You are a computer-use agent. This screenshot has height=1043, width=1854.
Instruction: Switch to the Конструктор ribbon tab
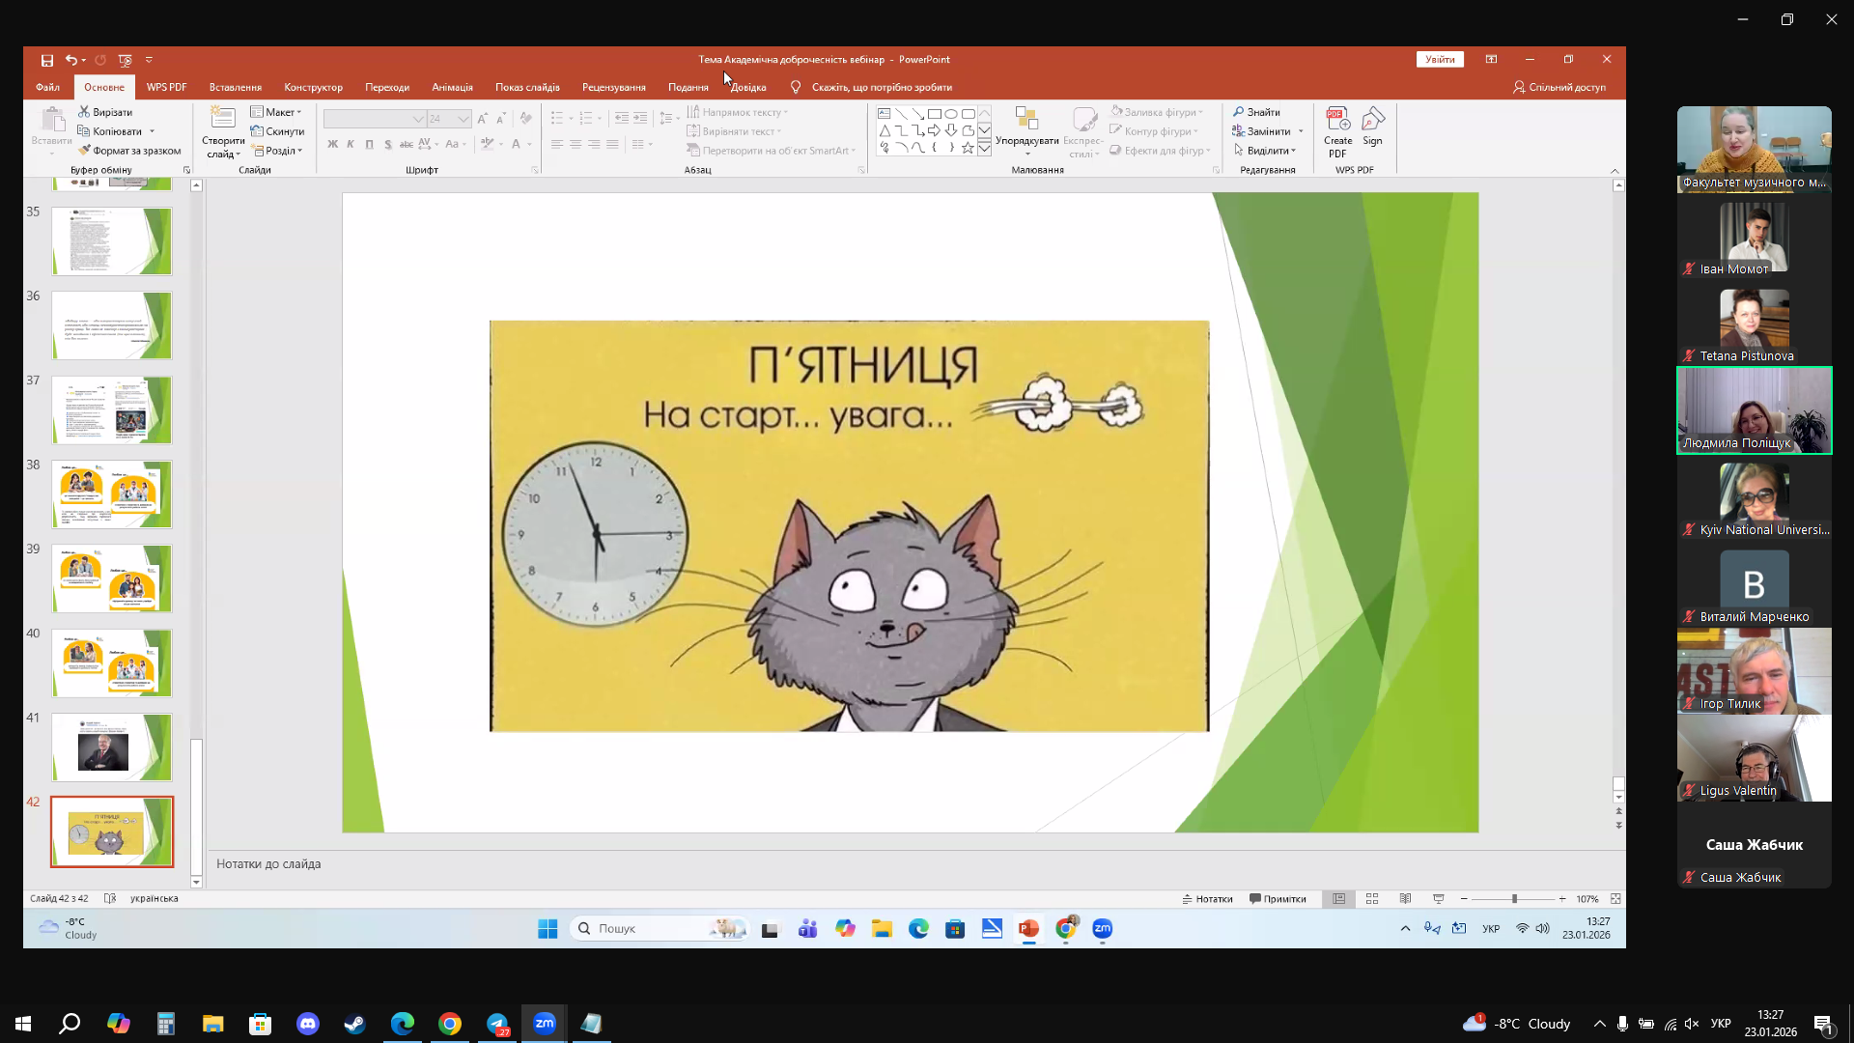click(x=314, y=87)
